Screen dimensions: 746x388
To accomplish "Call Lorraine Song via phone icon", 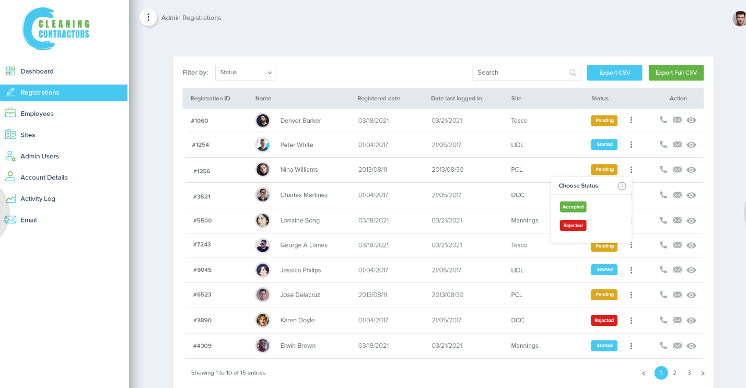I will 663,220.
